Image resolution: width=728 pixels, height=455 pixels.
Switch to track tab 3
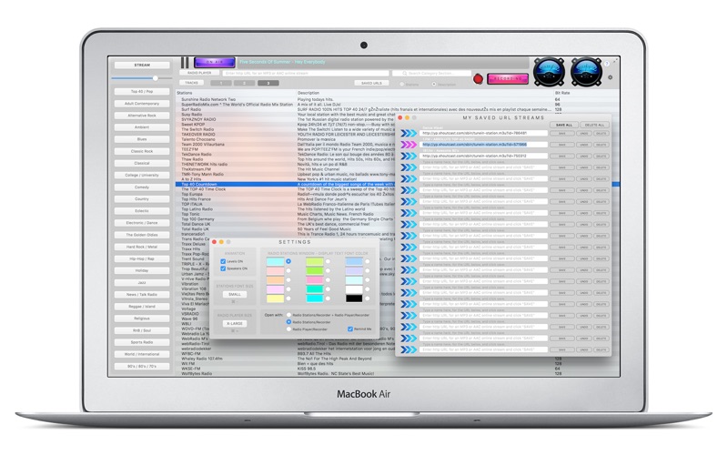(268, 83)
